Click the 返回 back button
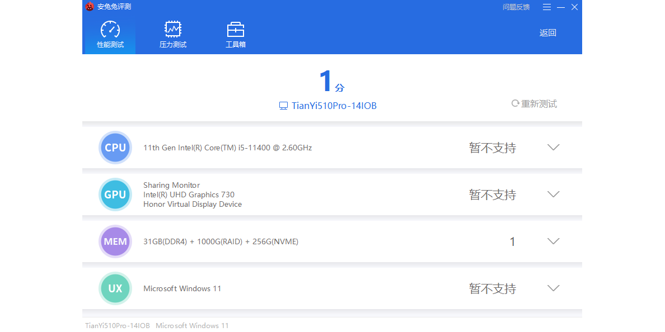Viewport: 665px width, 332px height. point(547,33)
